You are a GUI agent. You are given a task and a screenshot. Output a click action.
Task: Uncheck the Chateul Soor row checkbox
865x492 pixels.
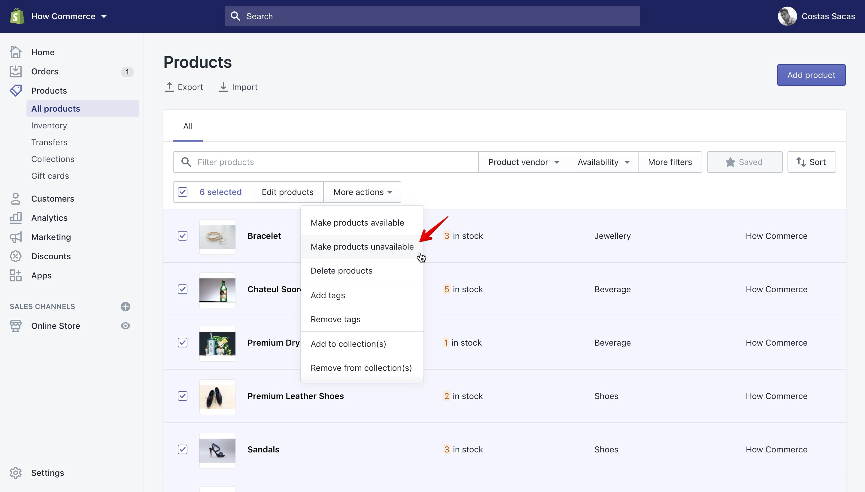[183, 289]
